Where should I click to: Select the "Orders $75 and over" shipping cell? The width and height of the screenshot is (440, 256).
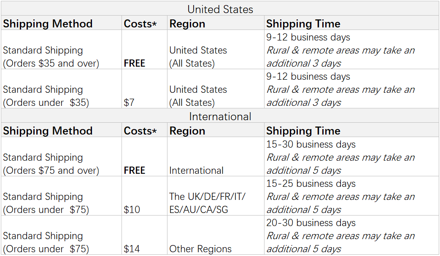point(51,164)
